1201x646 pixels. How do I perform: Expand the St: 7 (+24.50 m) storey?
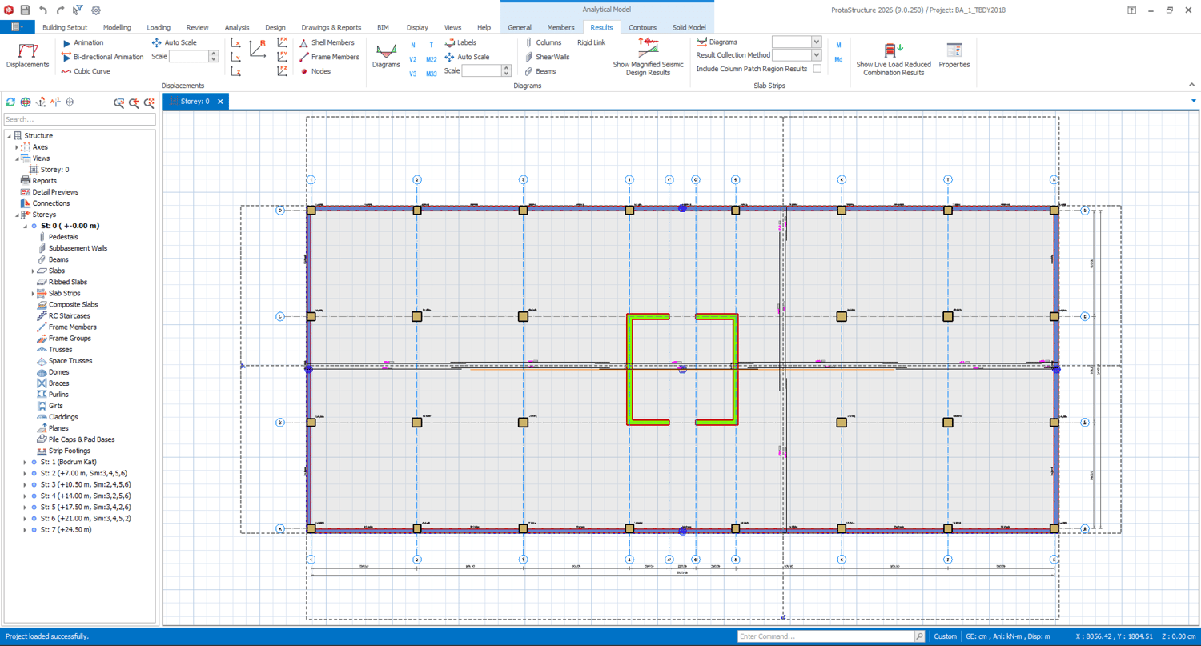(25, 529)
